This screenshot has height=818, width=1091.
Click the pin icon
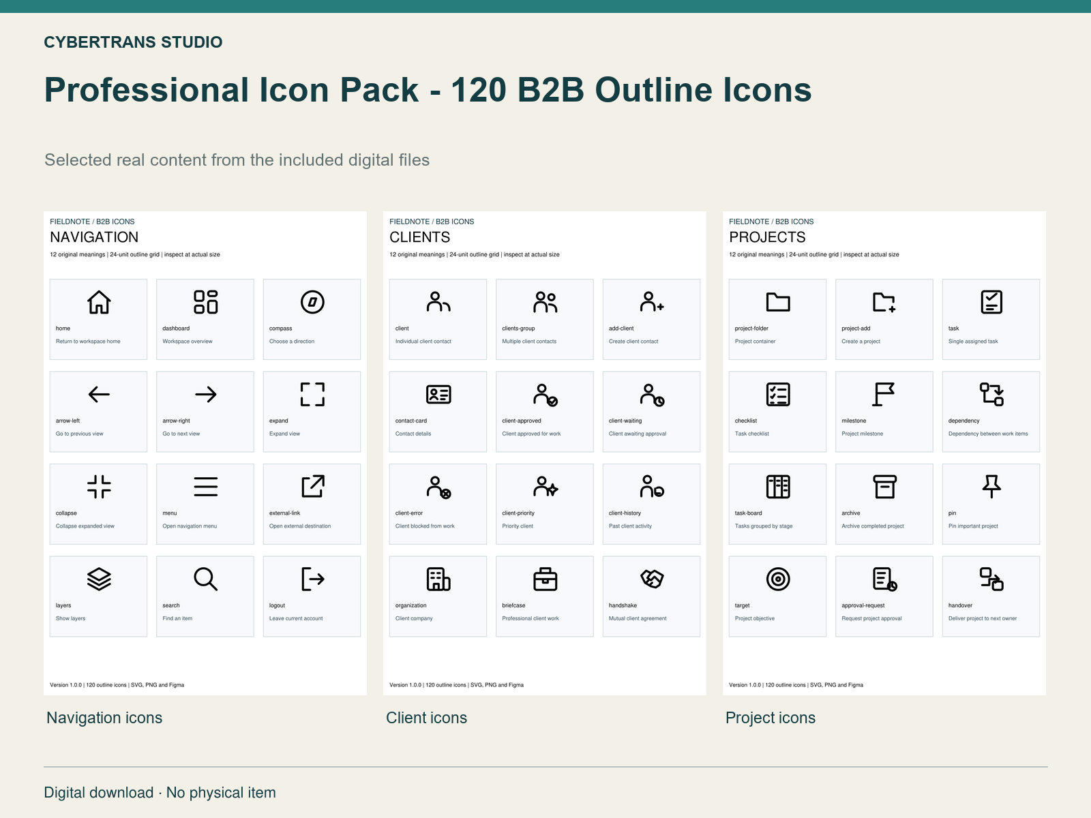tap(991, 487)
